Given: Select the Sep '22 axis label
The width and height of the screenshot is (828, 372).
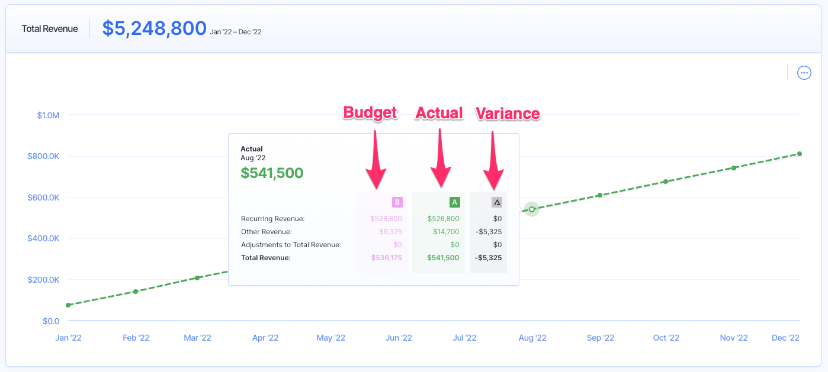Looking at the screenshot, I should [600, 337].
